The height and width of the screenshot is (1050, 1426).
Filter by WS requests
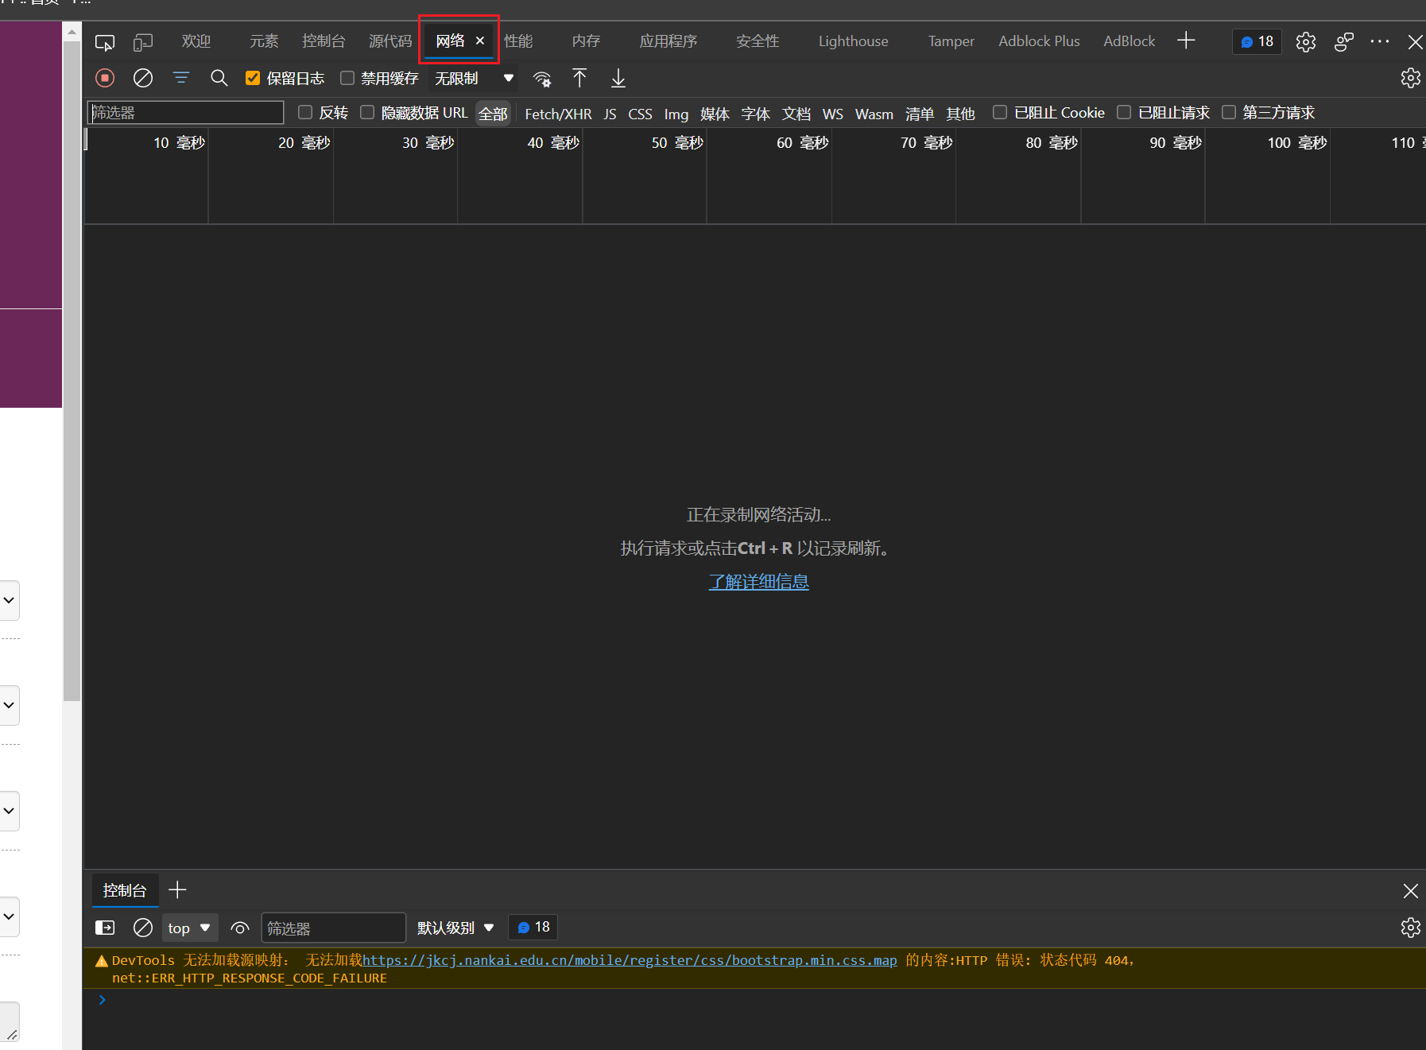pos(833,114)
